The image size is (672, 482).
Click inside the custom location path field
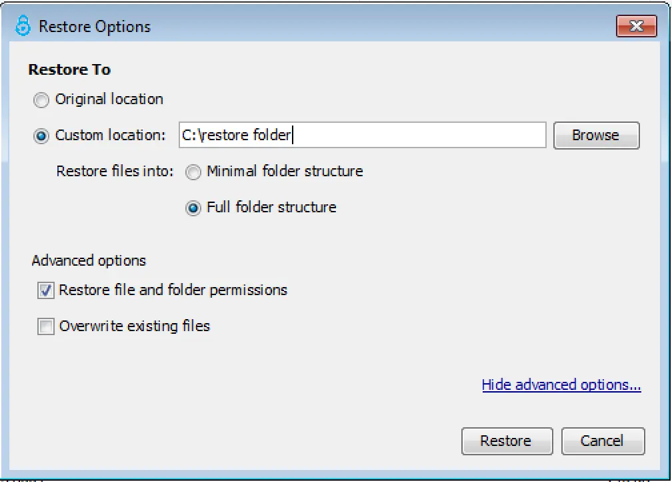tap(362, 135)
